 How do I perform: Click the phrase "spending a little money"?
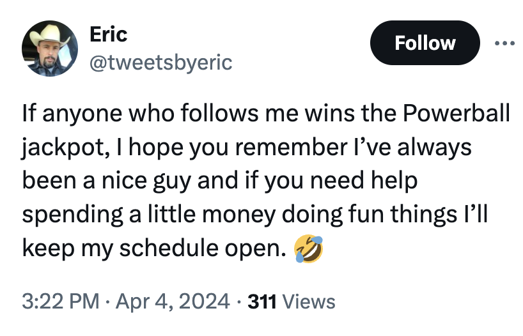pyautogui.click(x=130, y=214)
